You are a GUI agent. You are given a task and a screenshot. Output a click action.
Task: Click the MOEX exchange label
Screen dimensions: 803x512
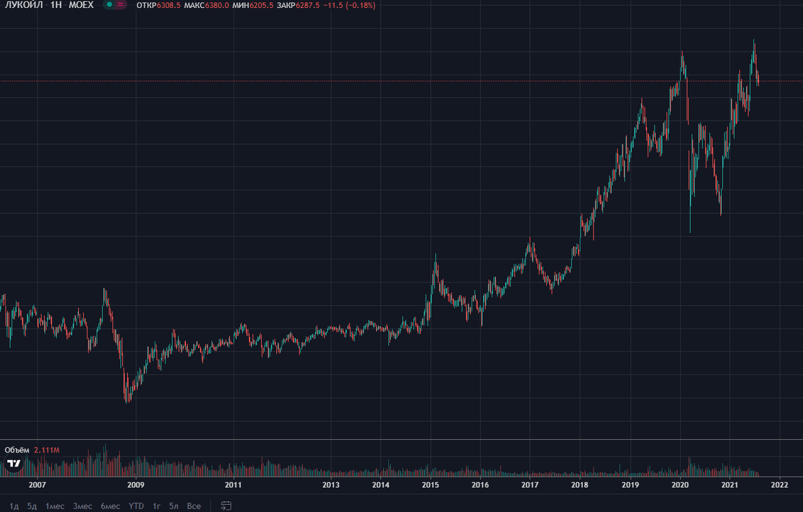(81, 5)
